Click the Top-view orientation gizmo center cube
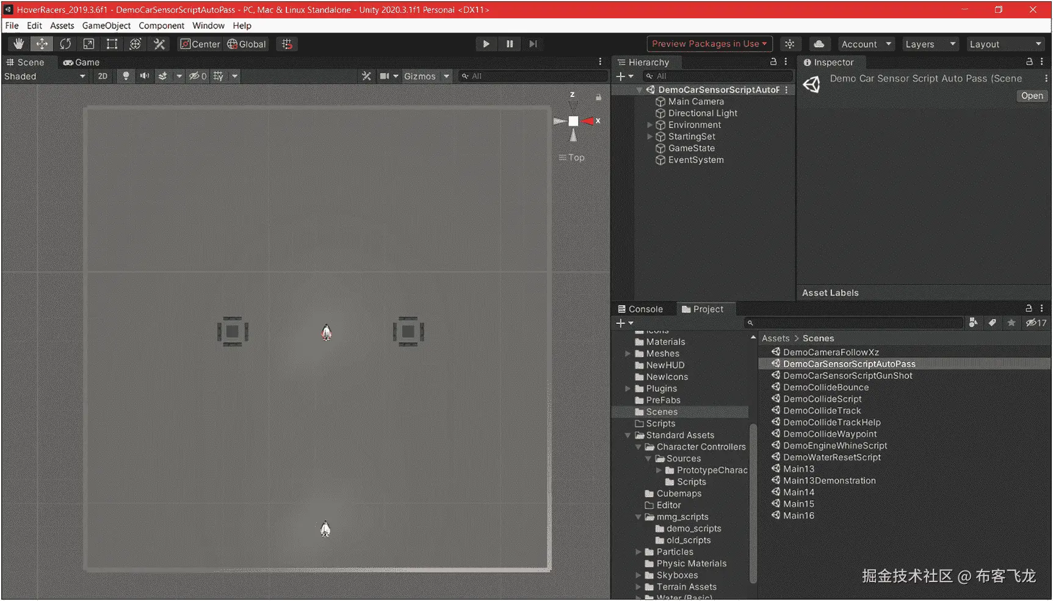1053x601 pixels. (573, 121)
